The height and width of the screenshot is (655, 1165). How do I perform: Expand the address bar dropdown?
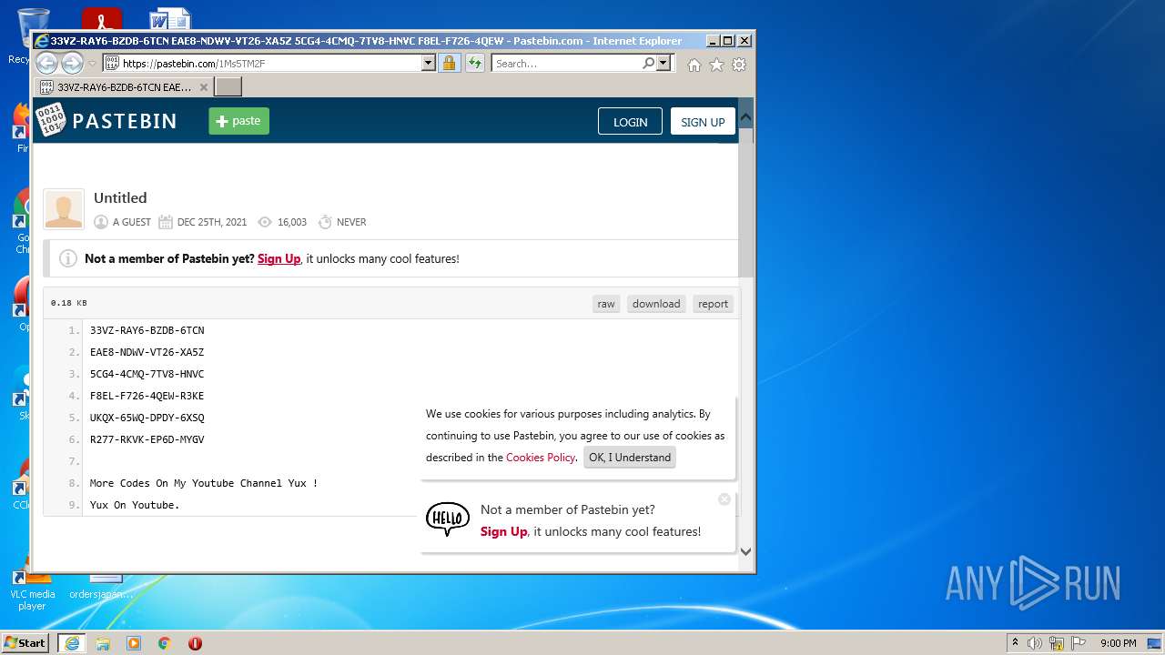(429, 63)
